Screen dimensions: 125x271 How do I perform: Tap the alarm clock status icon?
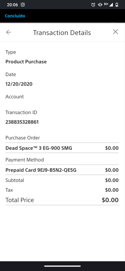pos(93,5)
